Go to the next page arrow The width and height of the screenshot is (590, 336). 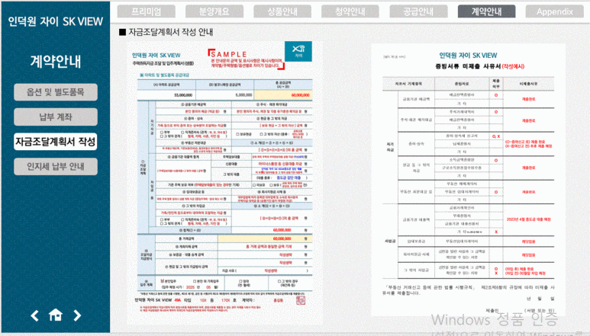(77, 315)
